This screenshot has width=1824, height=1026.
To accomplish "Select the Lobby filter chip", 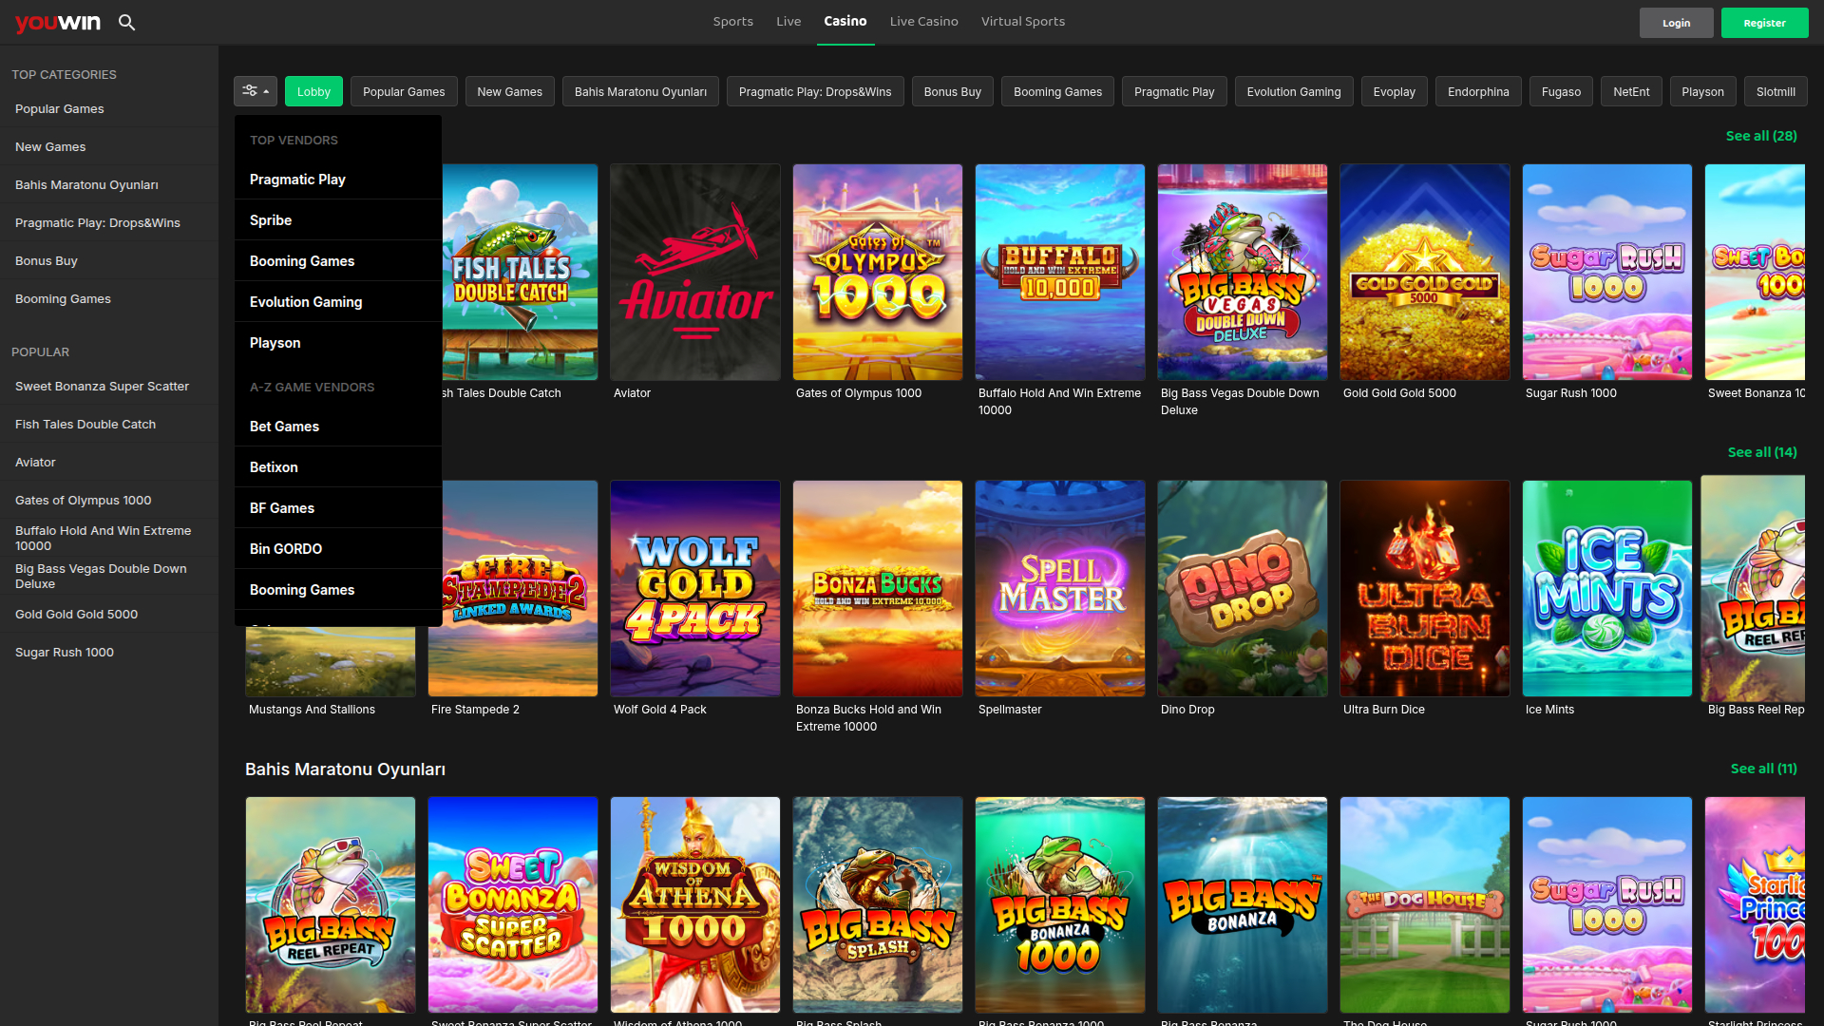I will [313, 91].
